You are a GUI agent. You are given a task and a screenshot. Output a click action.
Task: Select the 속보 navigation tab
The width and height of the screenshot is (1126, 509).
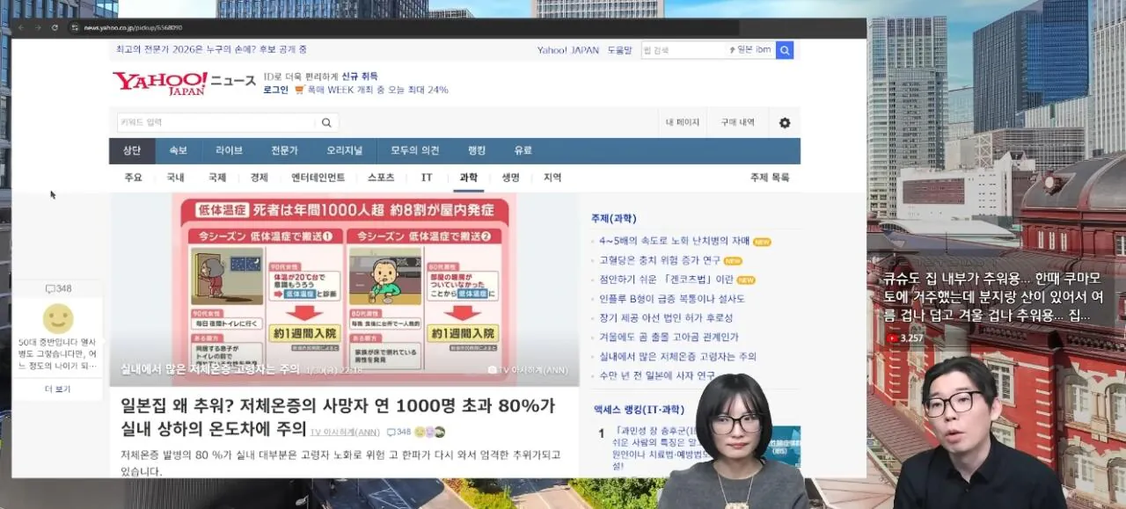[178, 150]
